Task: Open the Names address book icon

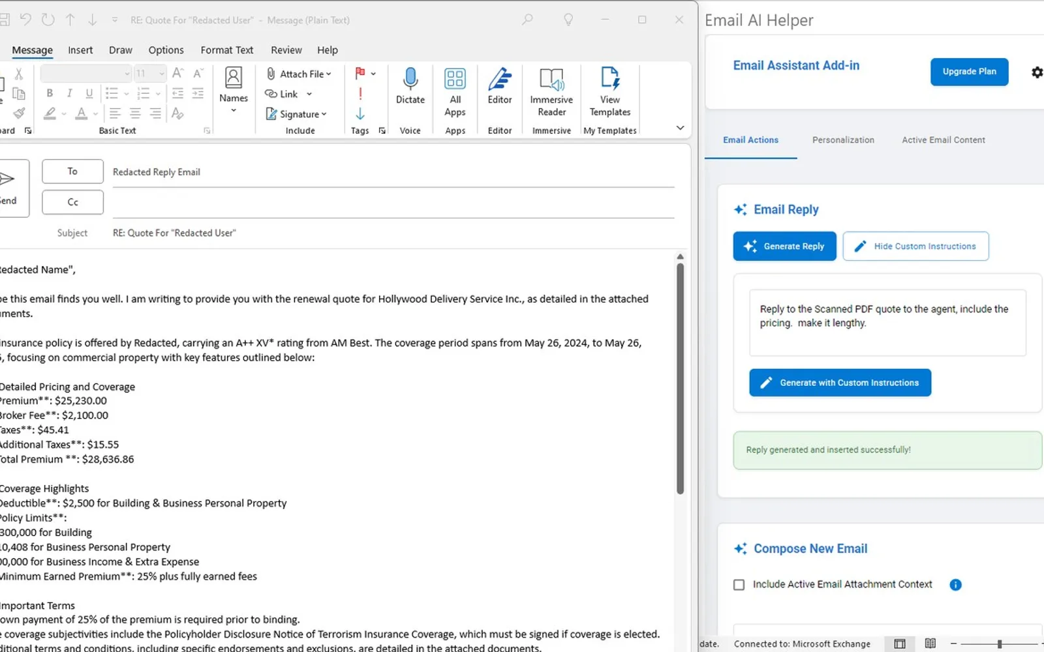Action: (x=234, y=78)
